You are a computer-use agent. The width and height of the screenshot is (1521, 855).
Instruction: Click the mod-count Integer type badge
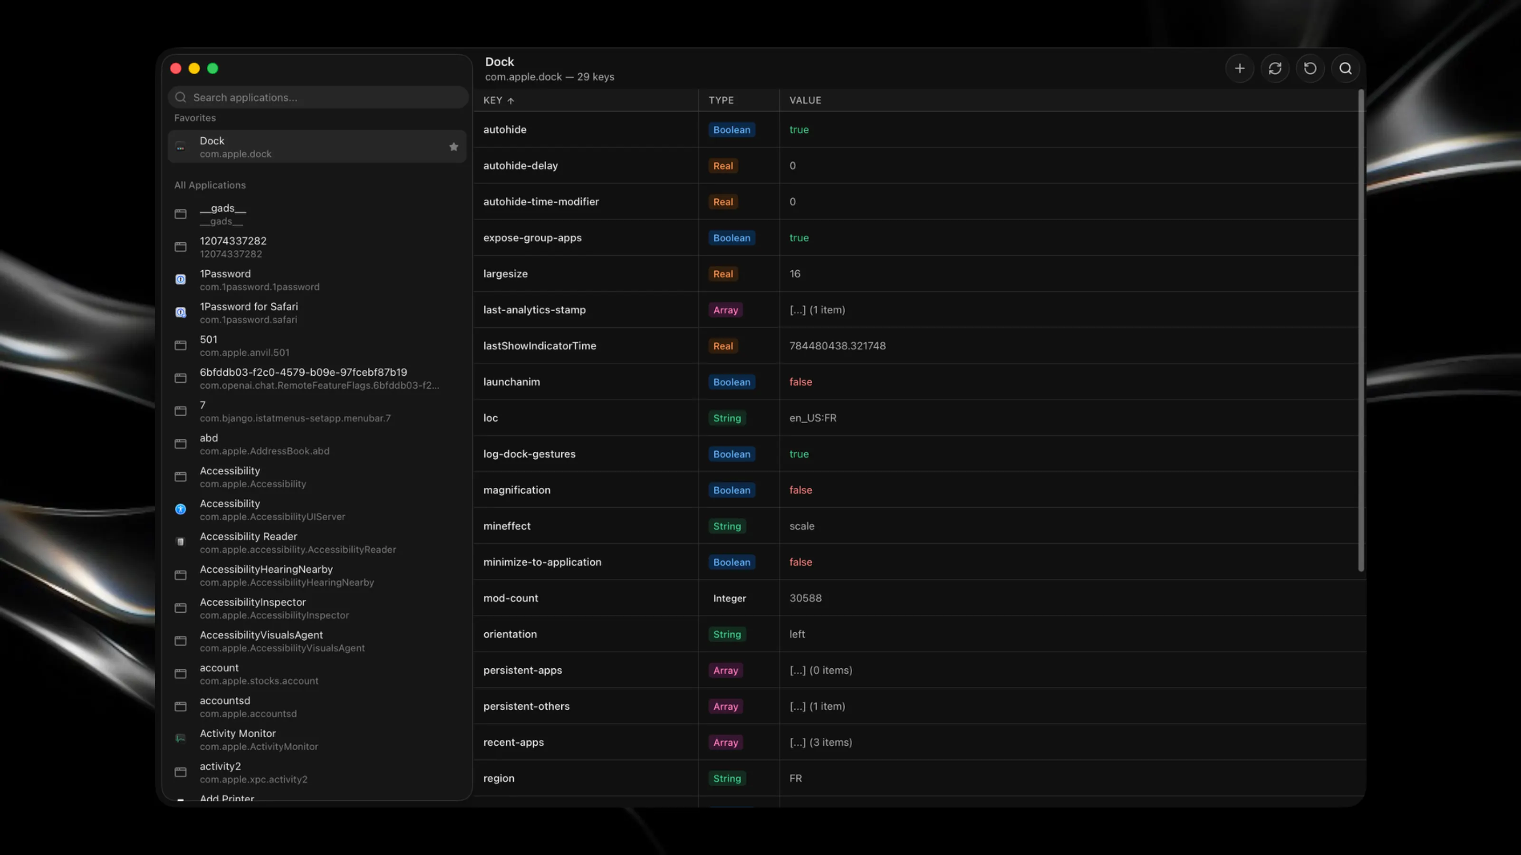[x=729, y=598]
